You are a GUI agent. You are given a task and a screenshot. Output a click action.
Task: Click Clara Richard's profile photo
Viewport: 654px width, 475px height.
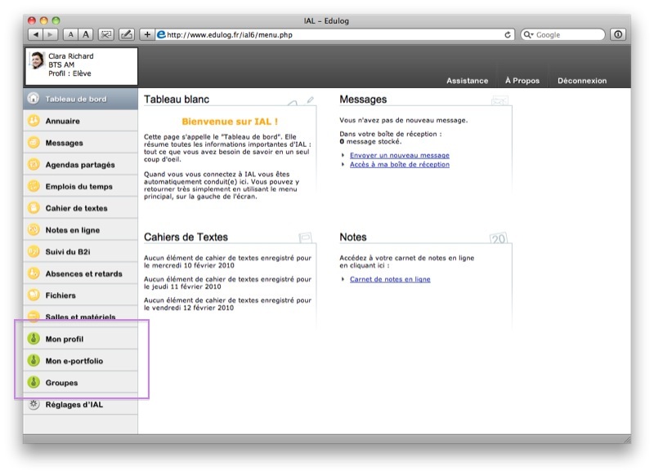(38, 60)
